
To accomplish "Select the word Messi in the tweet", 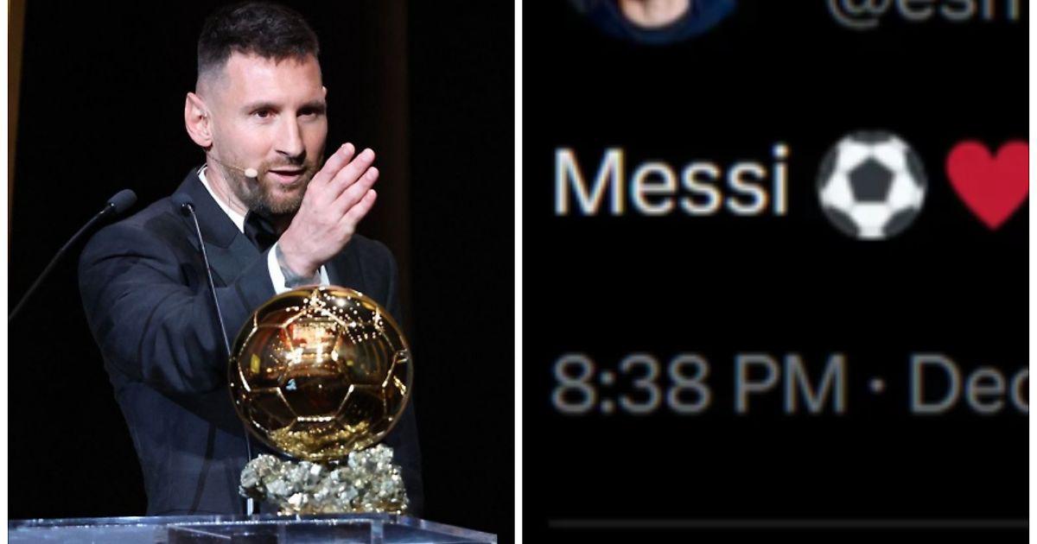I will point(671,181).
